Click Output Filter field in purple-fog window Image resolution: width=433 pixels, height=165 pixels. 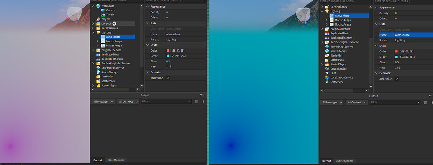166,101
